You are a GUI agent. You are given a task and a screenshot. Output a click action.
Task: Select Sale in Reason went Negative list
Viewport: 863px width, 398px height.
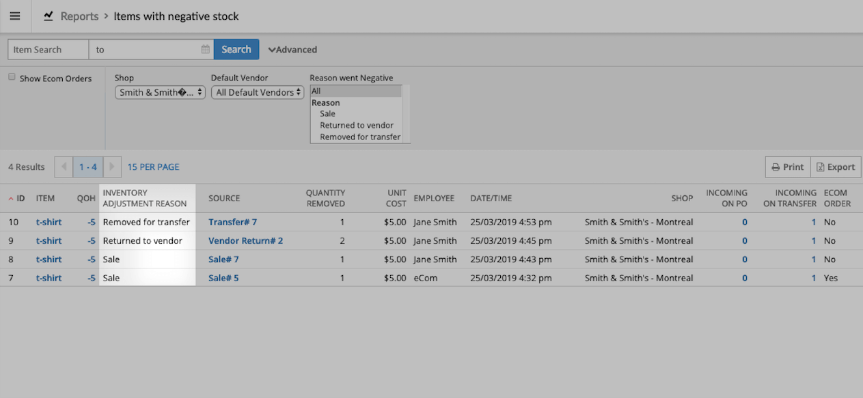click(327, 114)
